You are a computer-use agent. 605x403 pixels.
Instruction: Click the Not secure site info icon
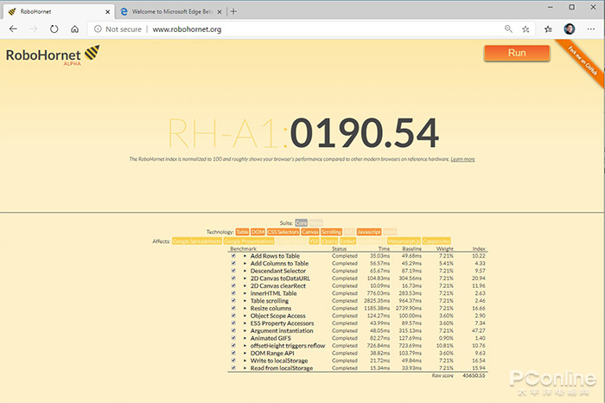point(98,29)
